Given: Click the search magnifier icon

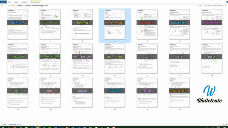Looking at the screenshot, I should tap(226, 6).
